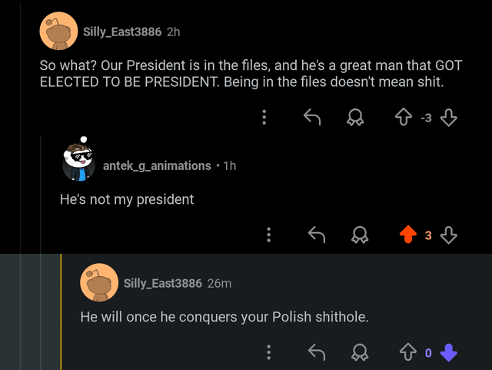Open options menu on Silly_East3886's top comment
This screenshot has height=370, width=492.
pyautogui.click(x=264, y=117)
